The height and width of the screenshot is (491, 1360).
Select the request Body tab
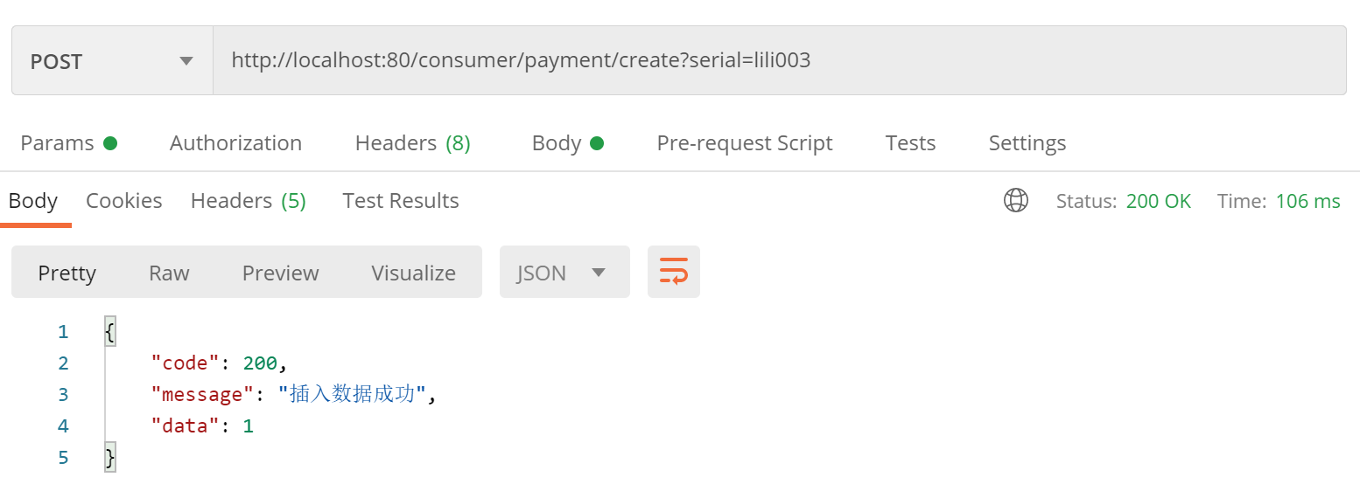568,142
